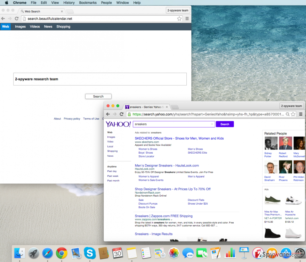Switch to Shopping on beautifulcalendar navbar
The image size is (306, 262).
(x=63, y=26)
